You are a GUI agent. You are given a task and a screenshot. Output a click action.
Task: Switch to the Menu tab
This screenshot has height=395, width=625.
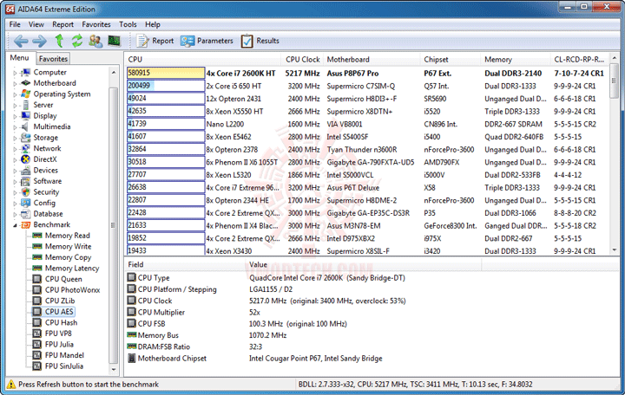click(x=19, y=58)
